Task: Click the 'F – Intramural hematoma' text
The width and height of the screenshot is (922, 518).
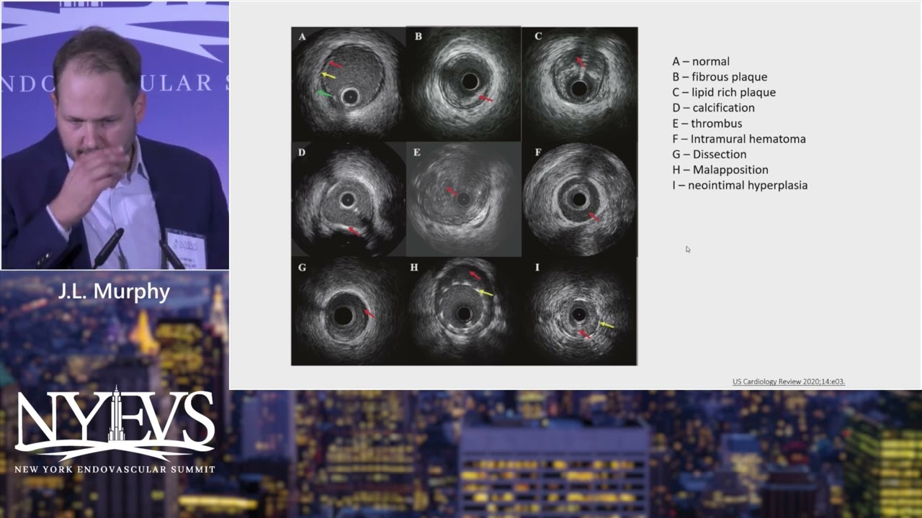Action: [739, 139]
